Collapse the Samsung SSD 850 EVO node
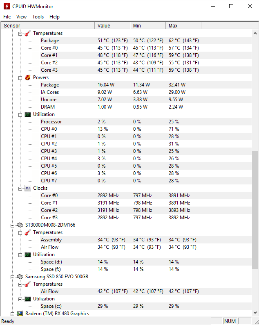Image resolution: width=259 pixels, height=325 pixels. click(12, 277)
